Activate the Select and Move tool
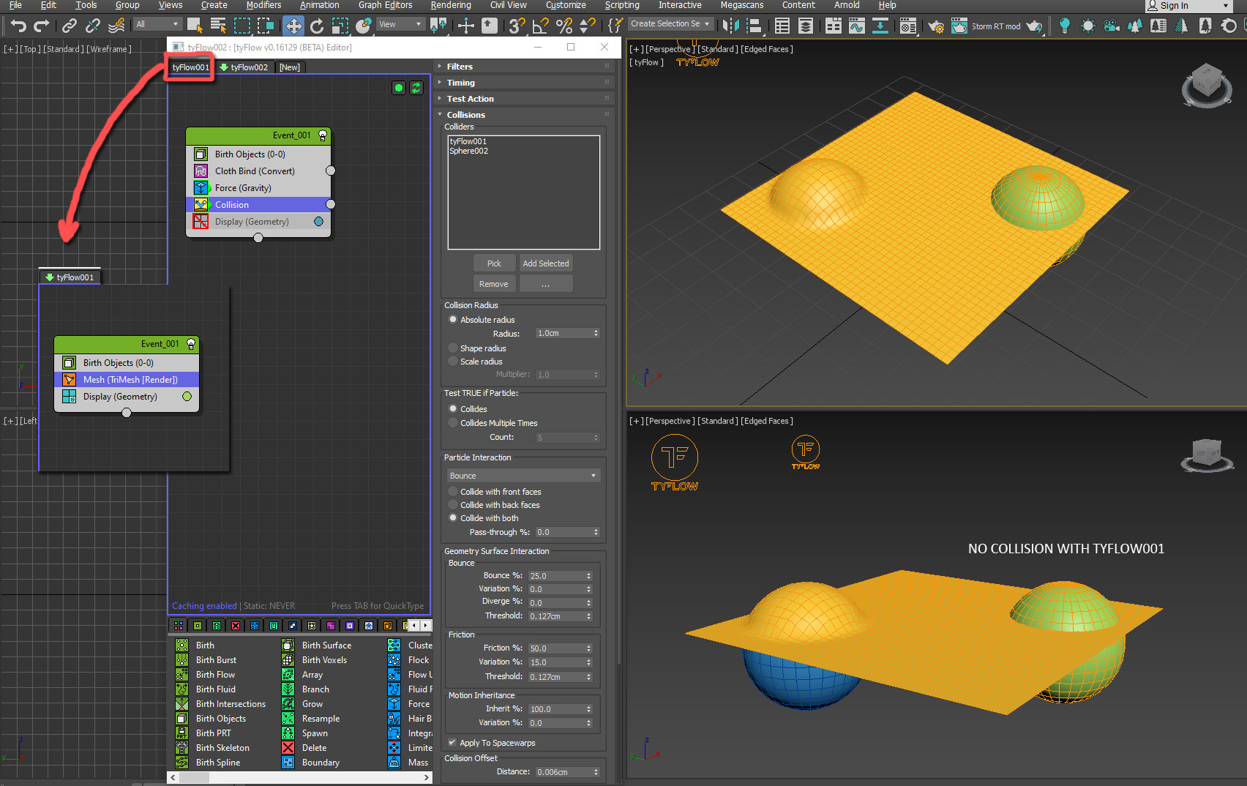This screenshot has height=786, width=1247. coord(293,26)
